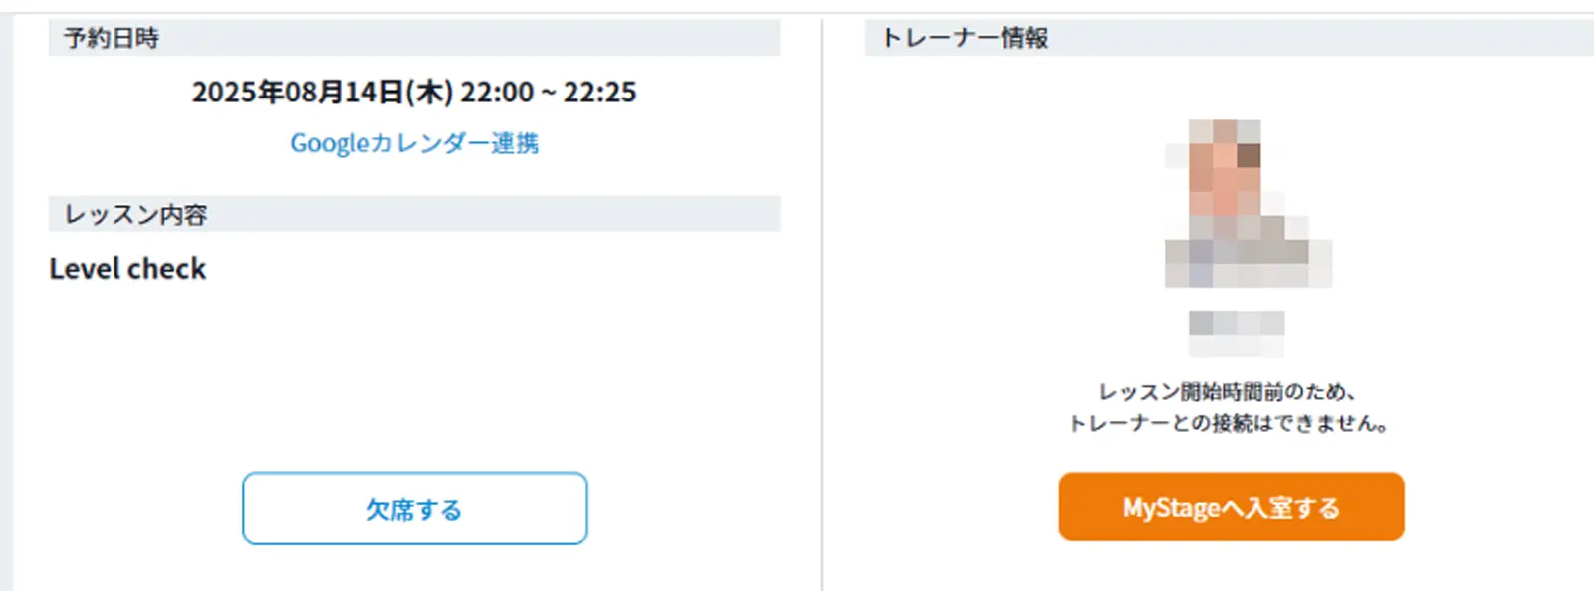Image resolution: width=1594 pixels, height=591 pixels.
Task: Click the 22:25 lesson end time
Action: (599, 93)
